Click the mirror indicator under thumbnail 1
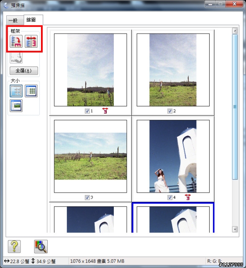 105,111
